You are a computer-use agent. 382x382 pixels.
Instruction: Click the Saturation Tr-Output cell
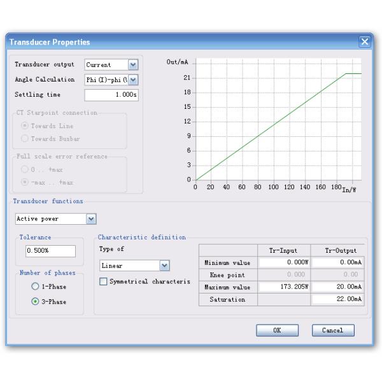tap(337, 299)
